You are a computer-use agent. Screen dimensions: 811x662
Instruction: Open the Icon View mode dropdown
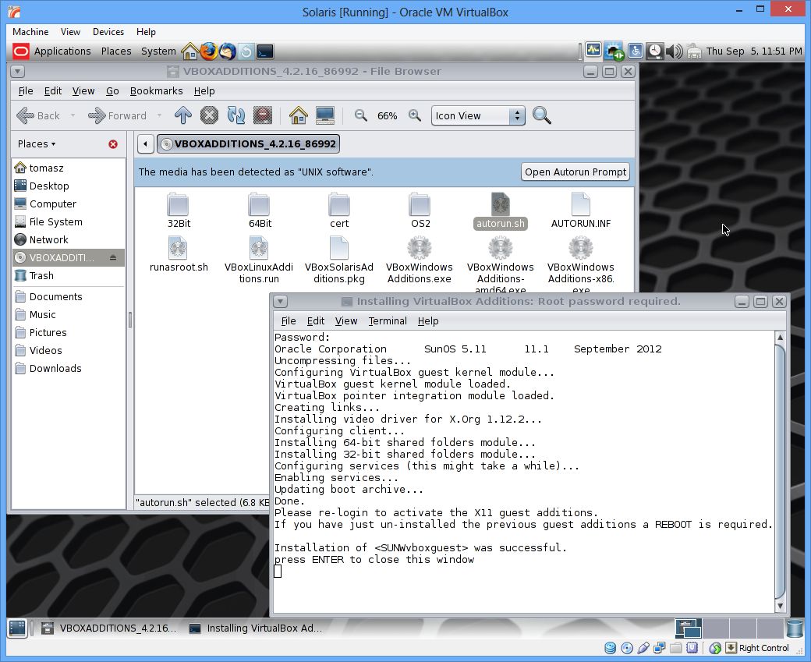[x=478, y=116]
